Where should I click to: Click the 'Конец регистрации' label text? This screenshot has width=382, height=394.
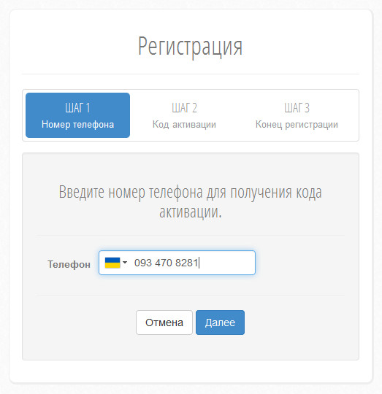point(297,125)
